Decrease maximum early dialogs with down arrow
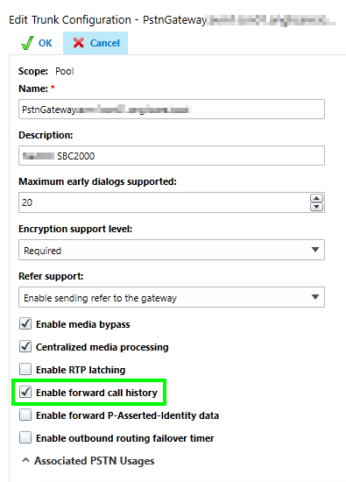Image resolution: width=346 pixels, height=482 pixels. tap(316, 207)
